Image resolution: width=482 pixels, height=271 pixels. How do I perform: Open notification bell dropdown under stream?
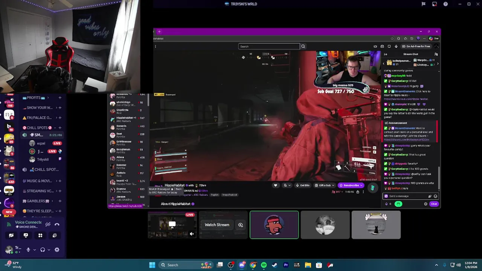click(286, 185)
